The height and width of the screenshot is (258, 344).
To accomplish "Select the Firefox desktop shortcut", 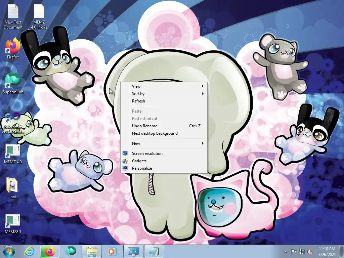I will (x=13, y=49).
